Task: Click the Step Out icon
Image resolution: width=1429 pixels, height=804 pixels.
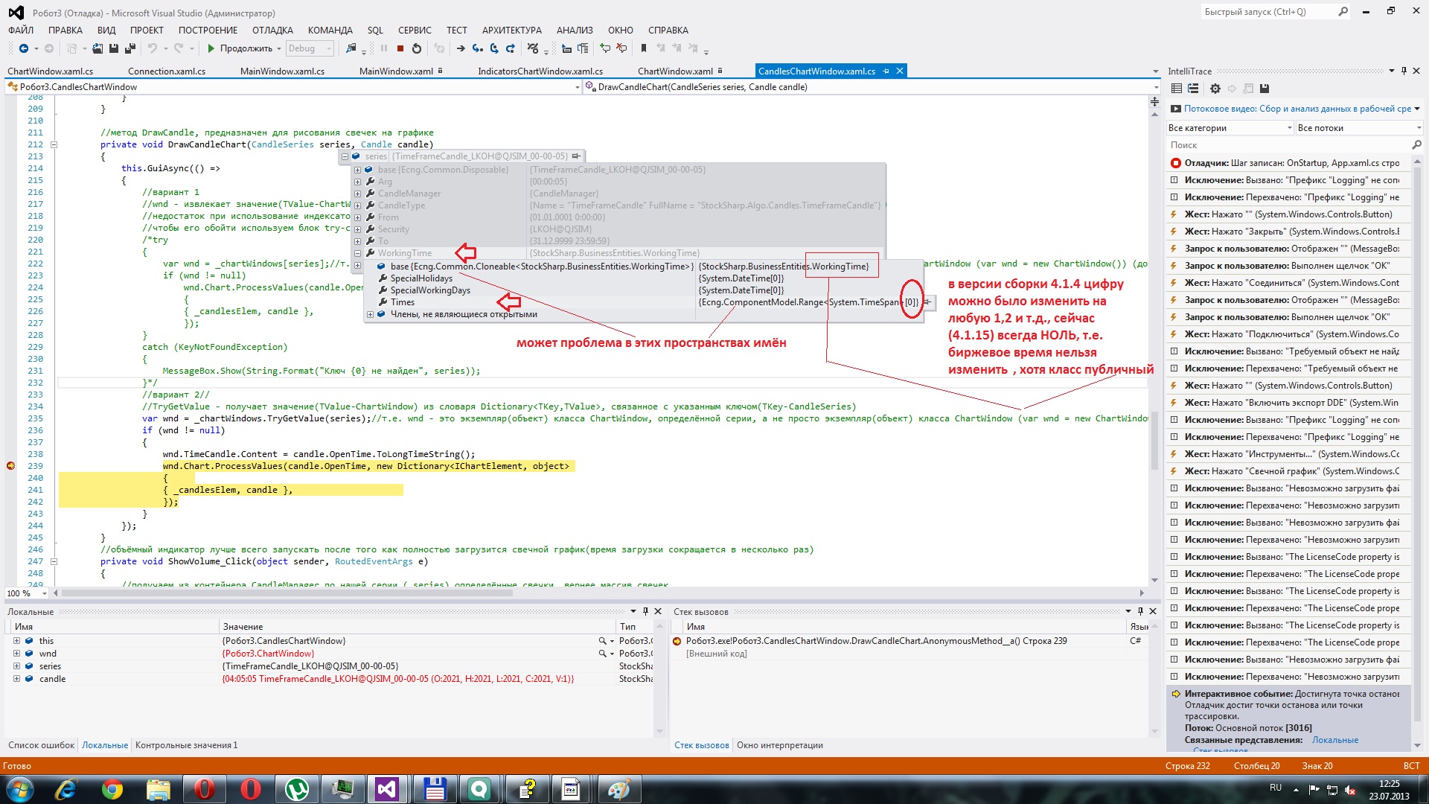Action: point(511,48)
